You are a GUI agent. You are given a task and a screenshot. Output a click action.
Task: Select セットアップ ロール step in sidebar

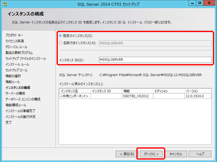[x=16, y=70]
